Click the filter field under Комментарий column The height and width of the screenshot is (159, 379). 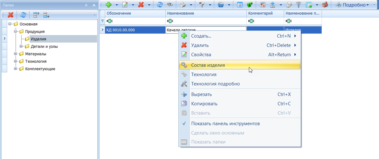pos(265,21)
